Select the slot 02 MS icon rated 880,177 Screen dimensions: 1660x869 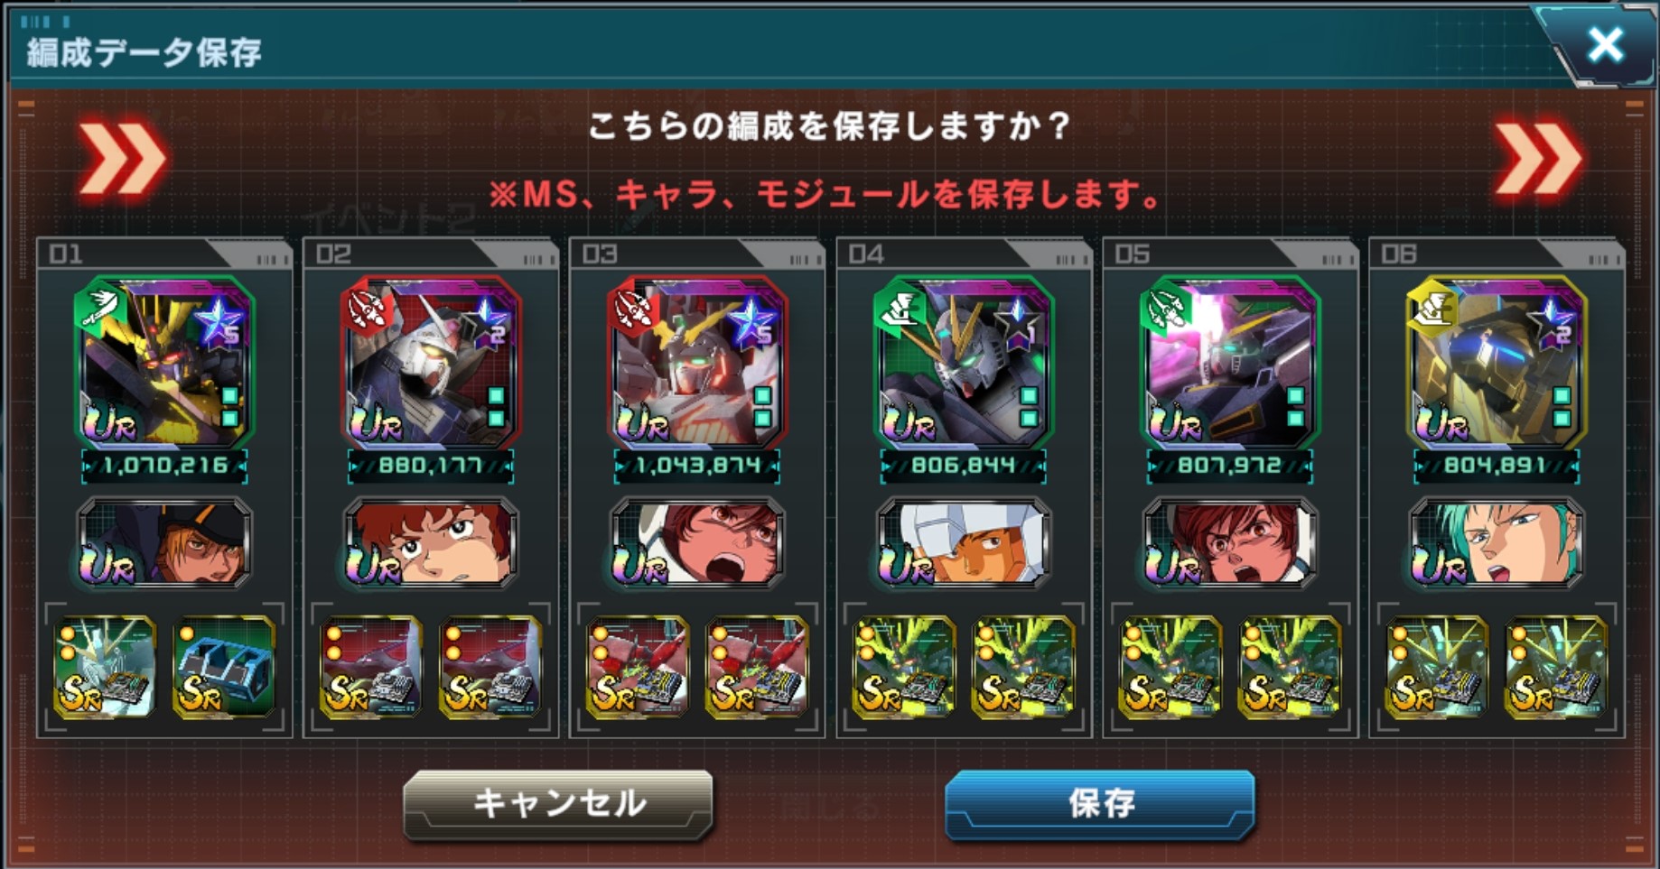(x=431, y=362)
